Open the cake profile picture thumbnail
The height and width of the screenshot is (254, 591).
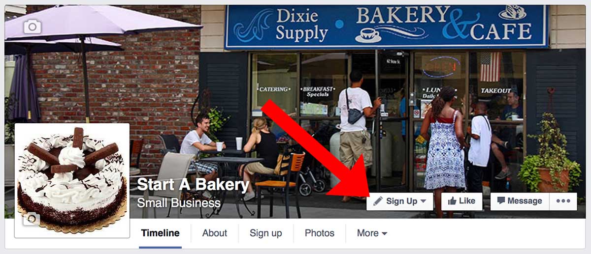(x=72, y=180)
